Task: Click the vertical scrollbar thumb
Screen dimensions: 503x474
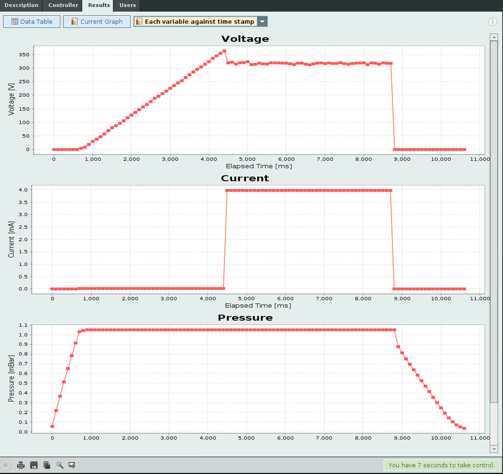Action: 494,221
